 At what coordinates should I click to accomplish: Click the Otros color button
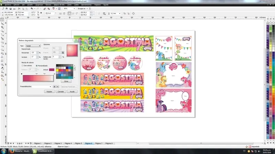point(66,81)
